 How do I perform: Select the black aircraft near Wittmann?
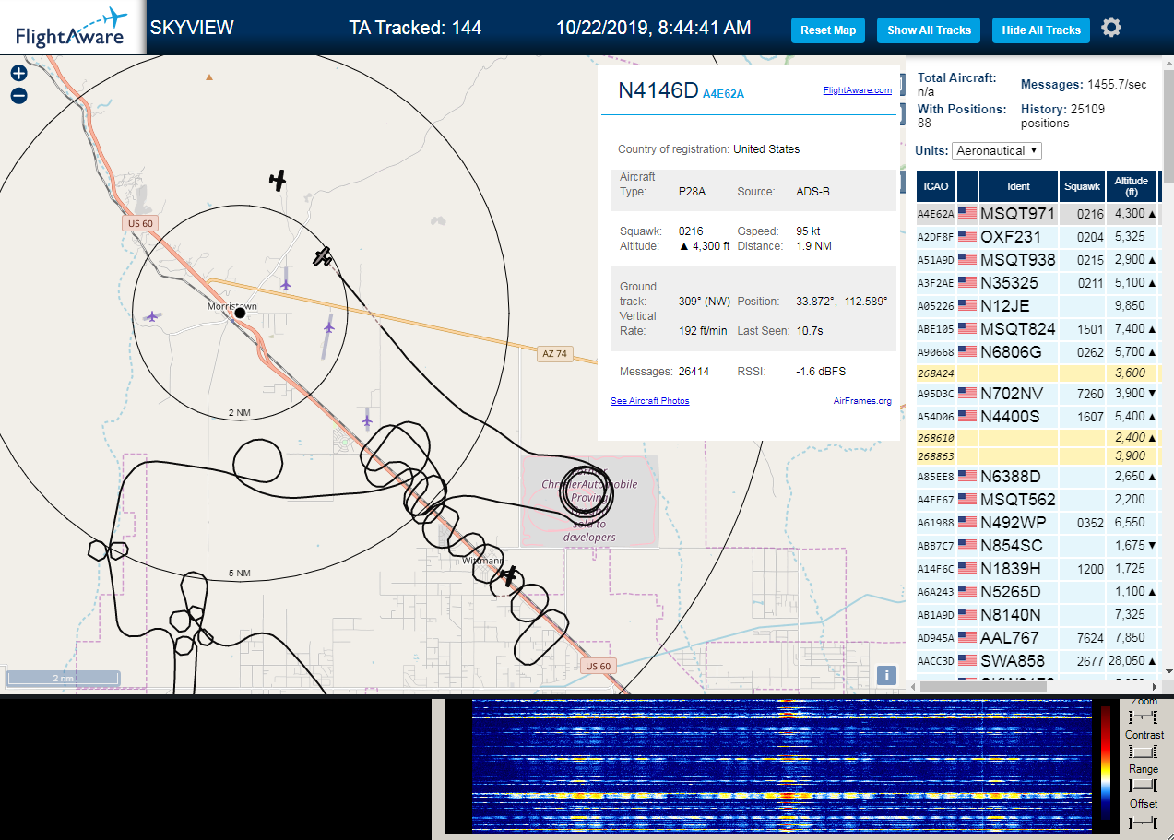[508, 575]
